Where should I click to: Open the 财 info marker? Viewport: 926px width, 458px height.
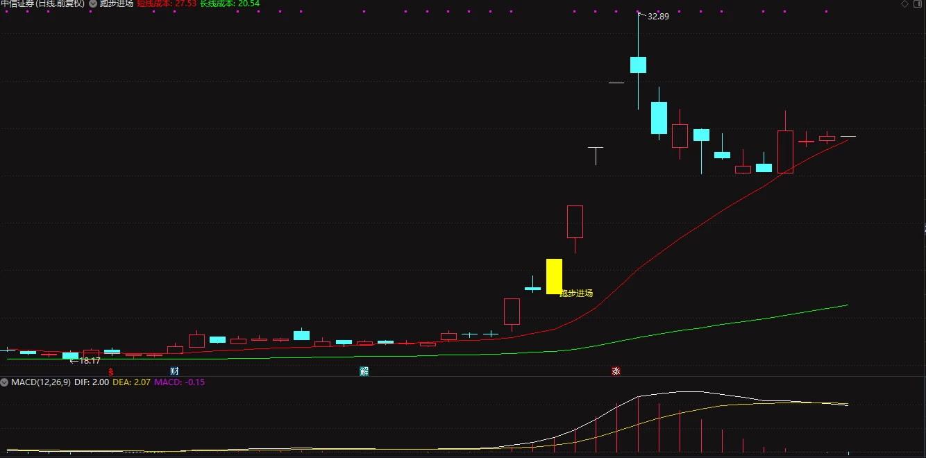click(x=174, y=371)
